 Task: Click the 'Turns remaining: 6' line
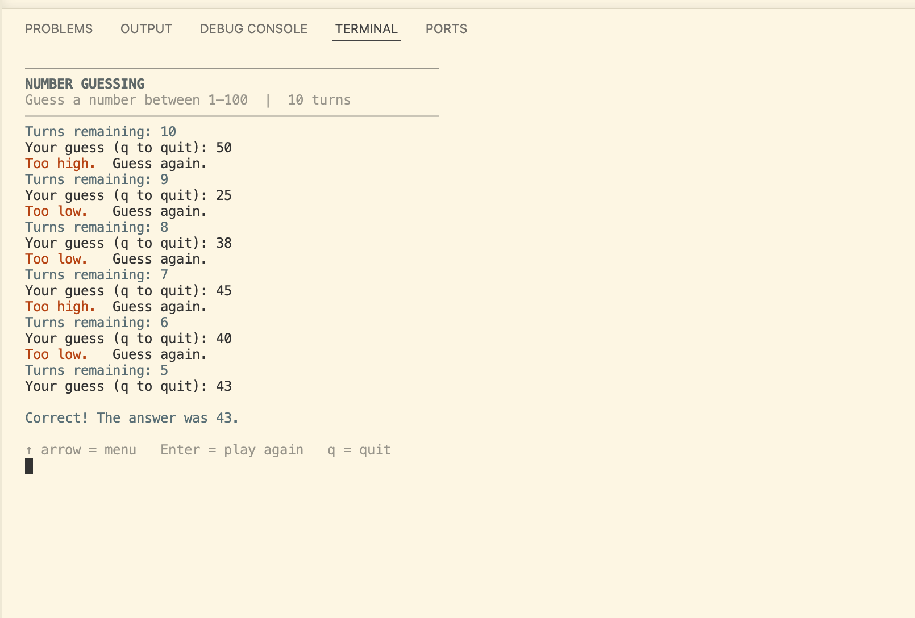coord(97,323)
